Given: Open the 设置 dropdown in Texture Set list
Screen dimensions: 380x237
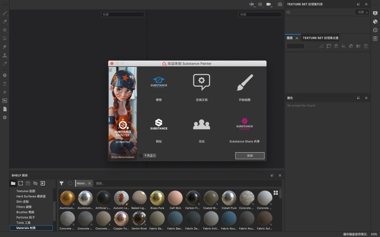Looking at the screenshot, I should [x=362, y=12].
